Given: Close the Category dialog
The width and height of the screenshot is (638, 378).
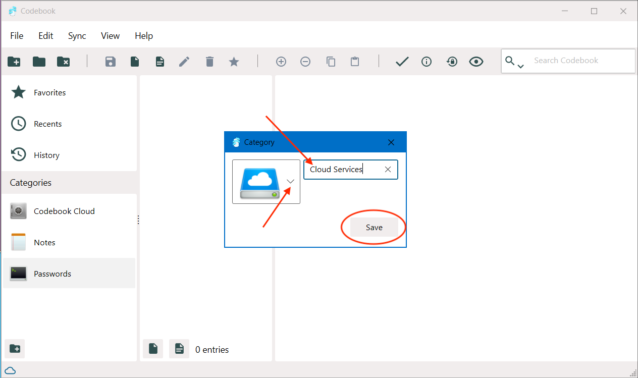Looking at the screenshot, I should (x=391, y=142).
